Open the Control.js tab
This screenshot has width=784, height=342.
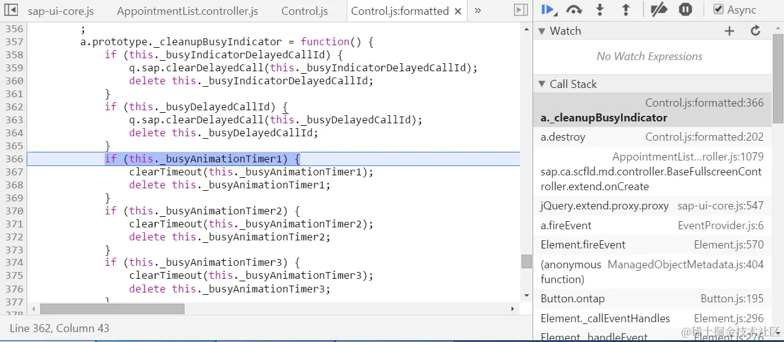pyautogui.click(x=305, y=11)
